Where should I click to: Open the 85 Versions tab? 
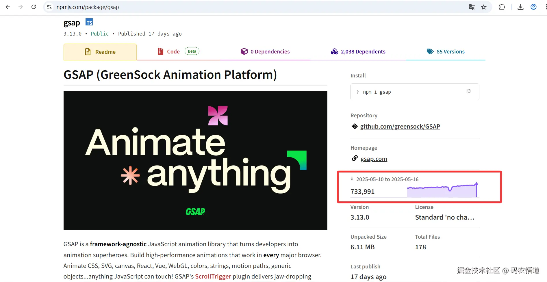446,52
